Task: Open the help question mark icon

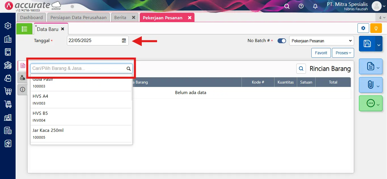Action: pyautogui.click(x=301, y=6)
